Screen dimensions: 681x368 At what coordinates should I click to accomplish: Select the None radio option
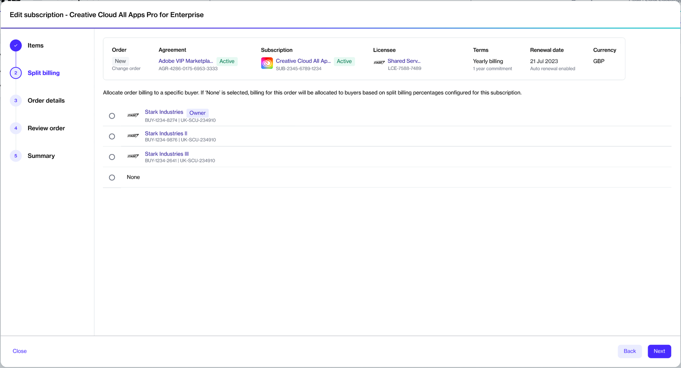point(112,177)
